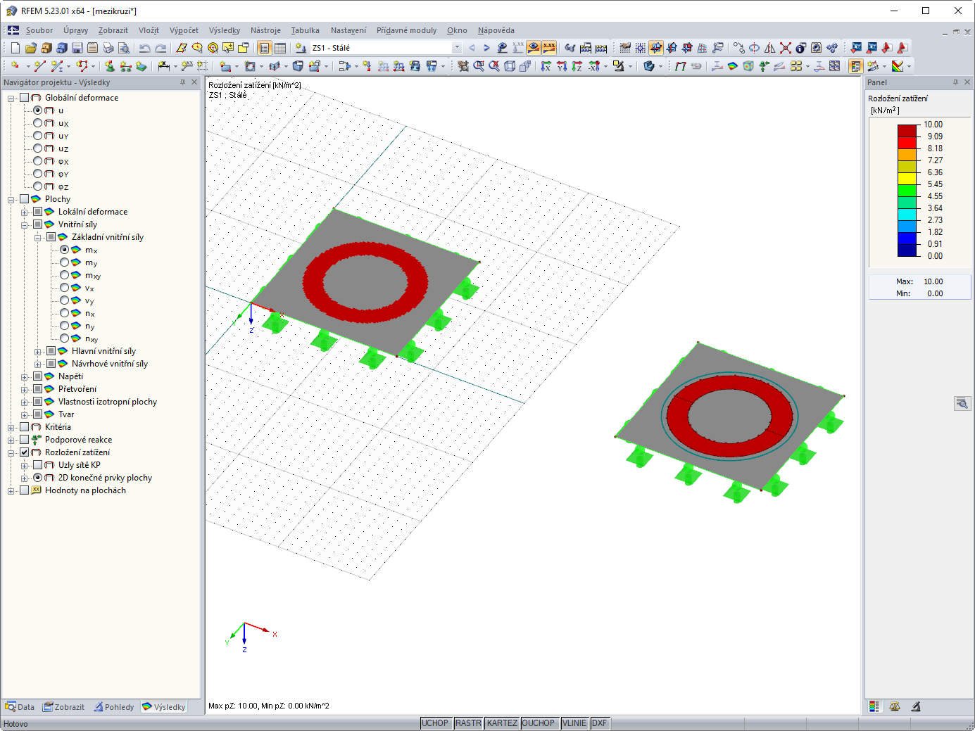Image resolution: width=975 pixels, height=731 pixels.
Task: Click the dark blue 0.00 legend color
Action: [907, 250]
